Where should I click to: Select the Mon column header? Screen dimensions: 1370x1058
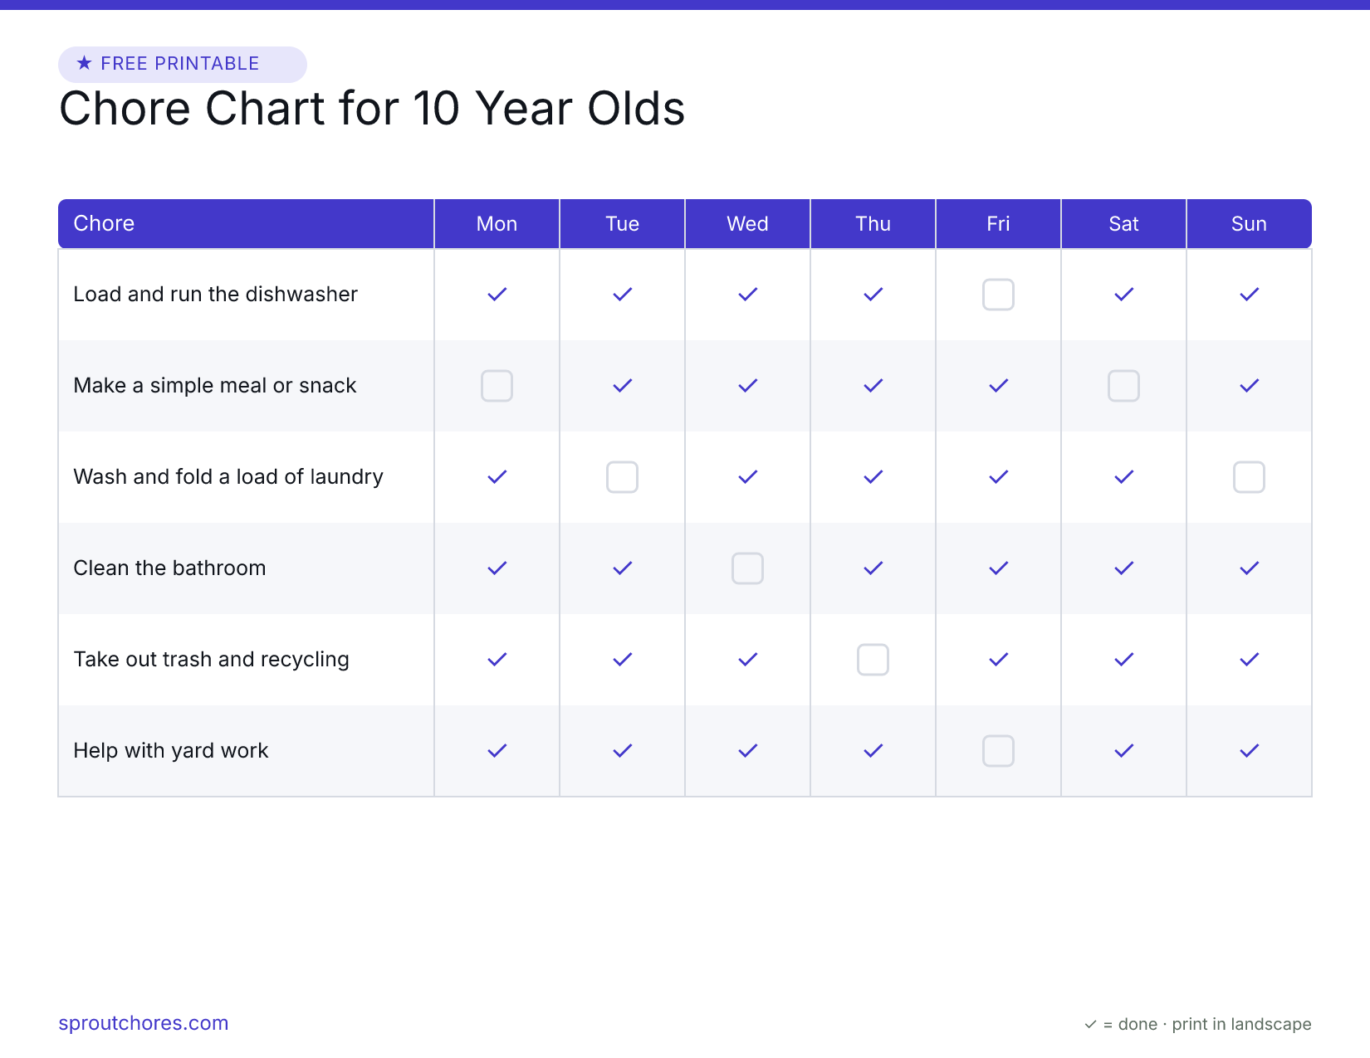pyautogui.click(x=497, y=223)
